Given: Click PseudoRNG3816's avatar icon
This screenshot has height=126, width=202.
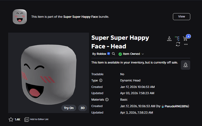Looking at the screenshot, I should 163,106.
